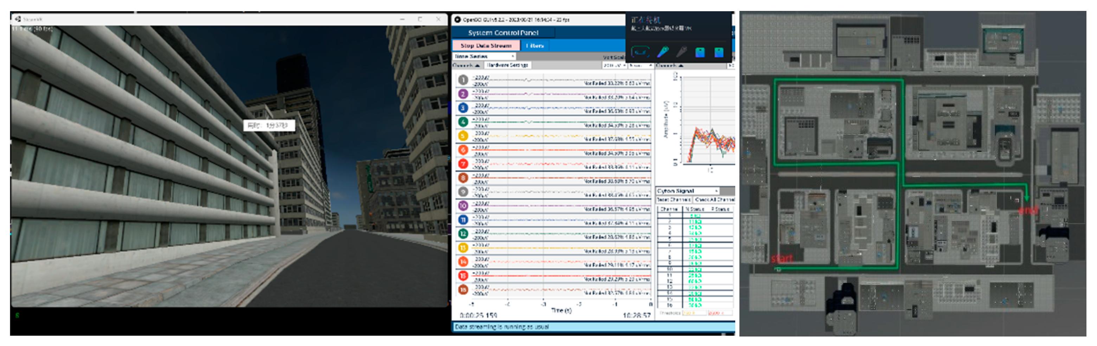The width and height of the screenshot is (1097, 346).
Task: Click the Check All Channels button
Action: pos(714,199)
